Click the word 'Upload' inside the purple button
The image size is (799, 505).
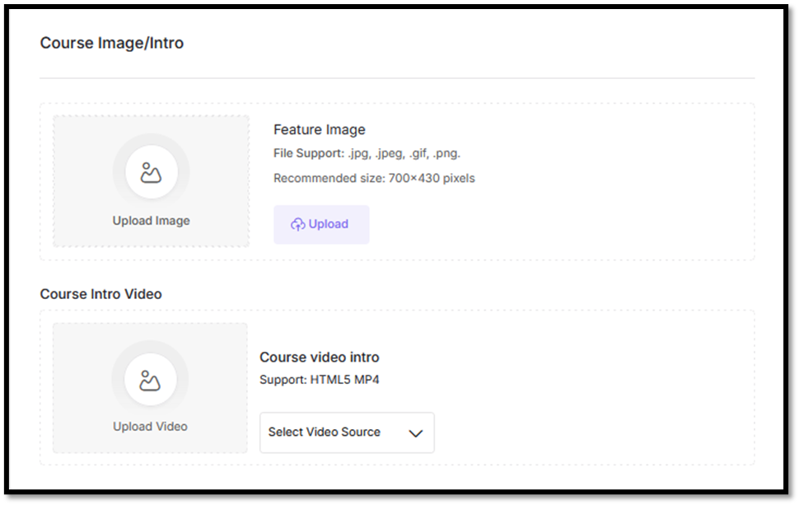click(x=328, y=224)
